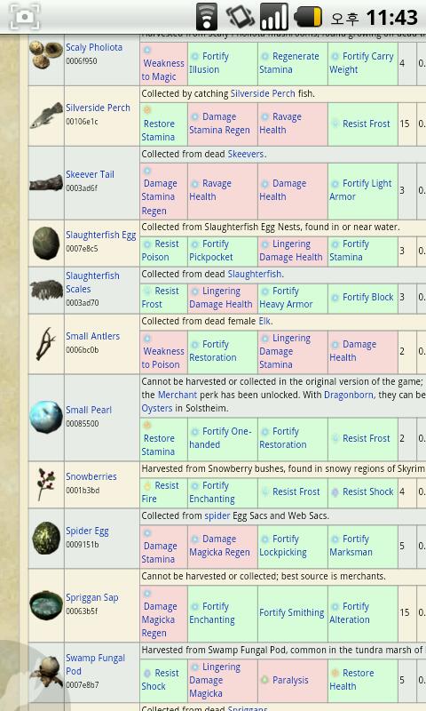Tap the screenshot capture icon in status bar

25,17
